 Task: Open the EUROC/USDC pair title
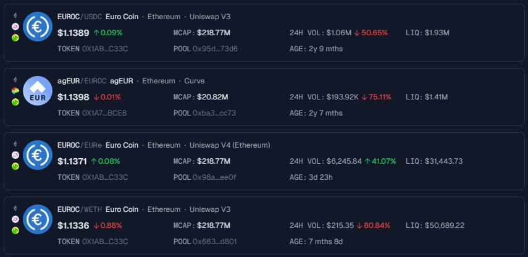tap(79, 16)
